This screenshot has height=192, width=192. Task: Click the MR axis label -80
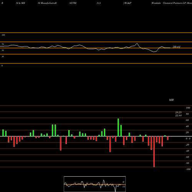[187, 163]
